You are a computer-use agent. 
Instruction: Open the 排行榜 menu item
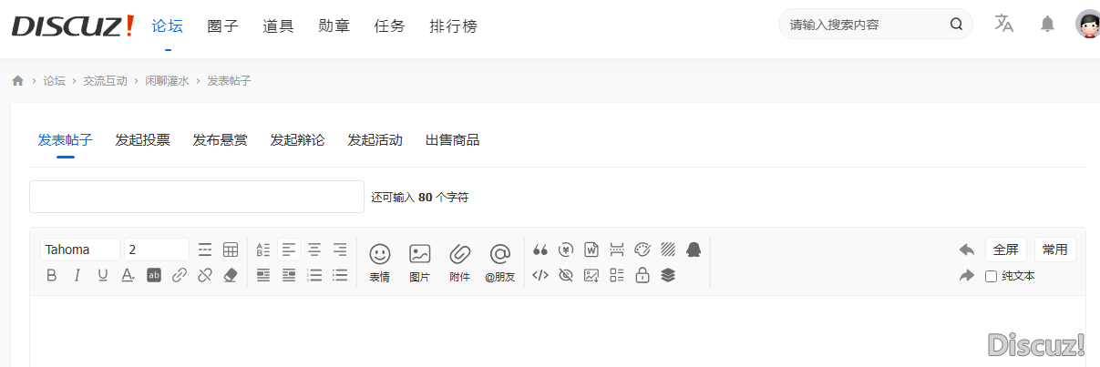tap(453, 26)
